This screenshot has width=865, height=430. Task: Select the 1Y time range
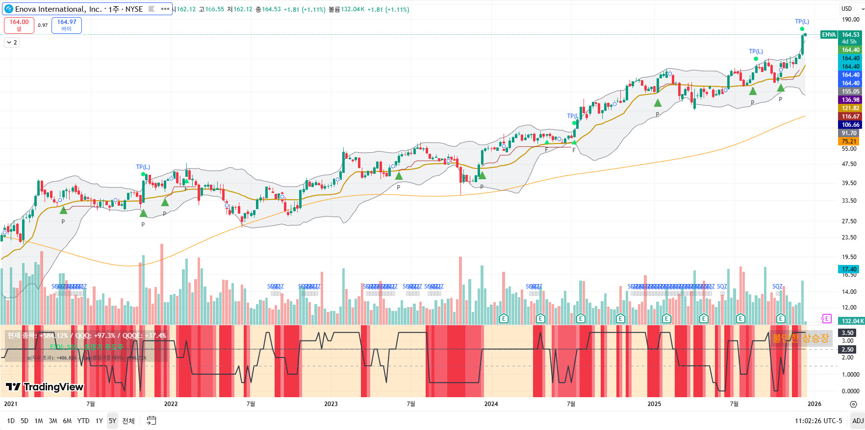(99, 421)
